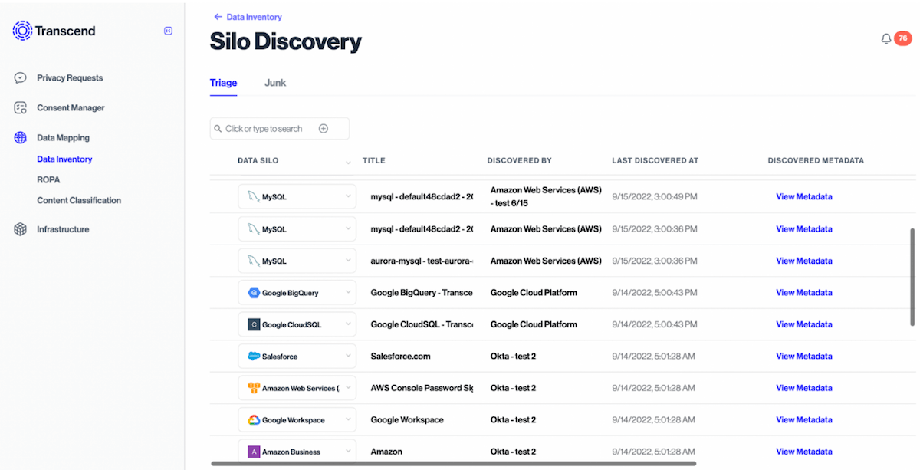Open Content Classification
This screenshot has width=920, height=470.
79,201
